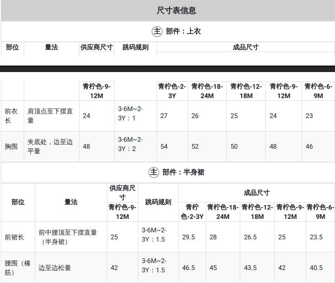Select the 跳码规则 header in the skirt table

158,202
